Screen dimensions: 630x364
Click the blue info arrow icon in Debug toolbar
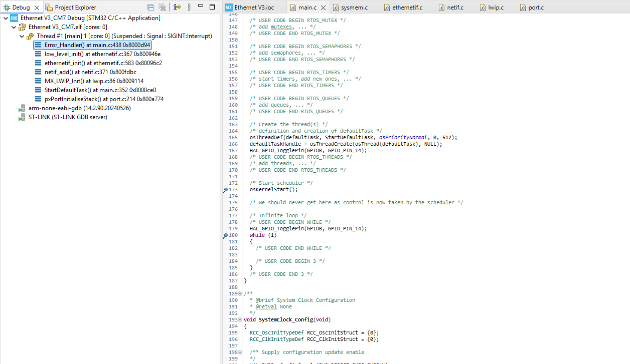[177, 7]
